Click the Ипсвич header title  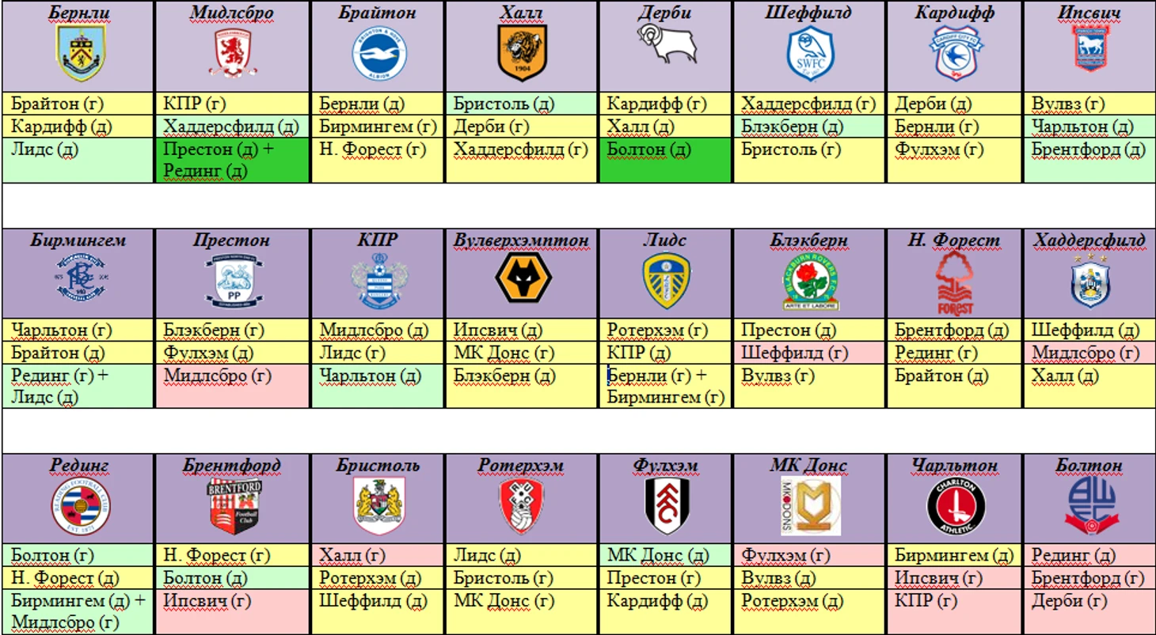pos(1089,13)
